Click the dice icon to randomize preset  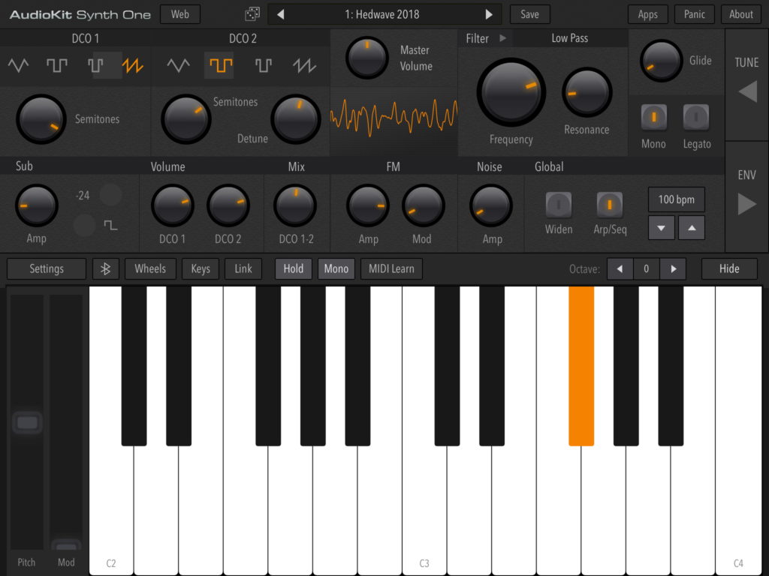click(x=252, y=13)
